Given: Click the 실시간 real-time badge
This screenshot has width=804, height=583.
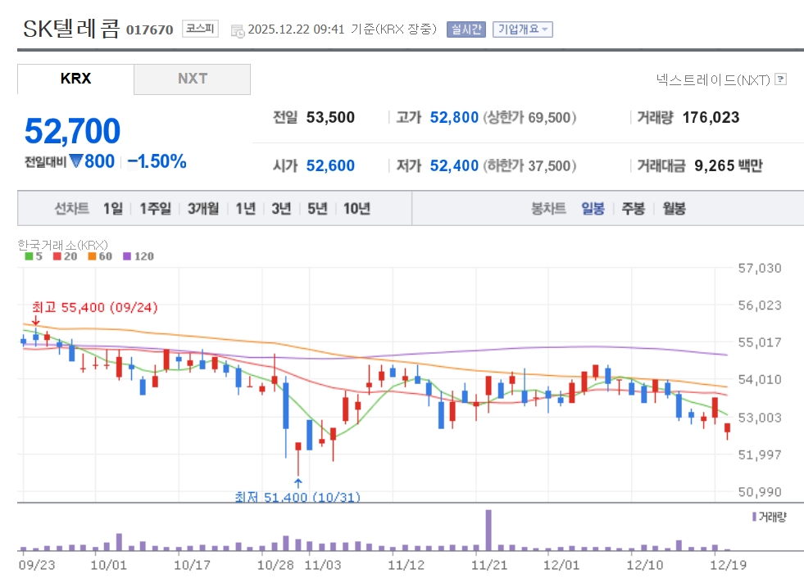Looking at the screenshot, I should coord(466,29).
